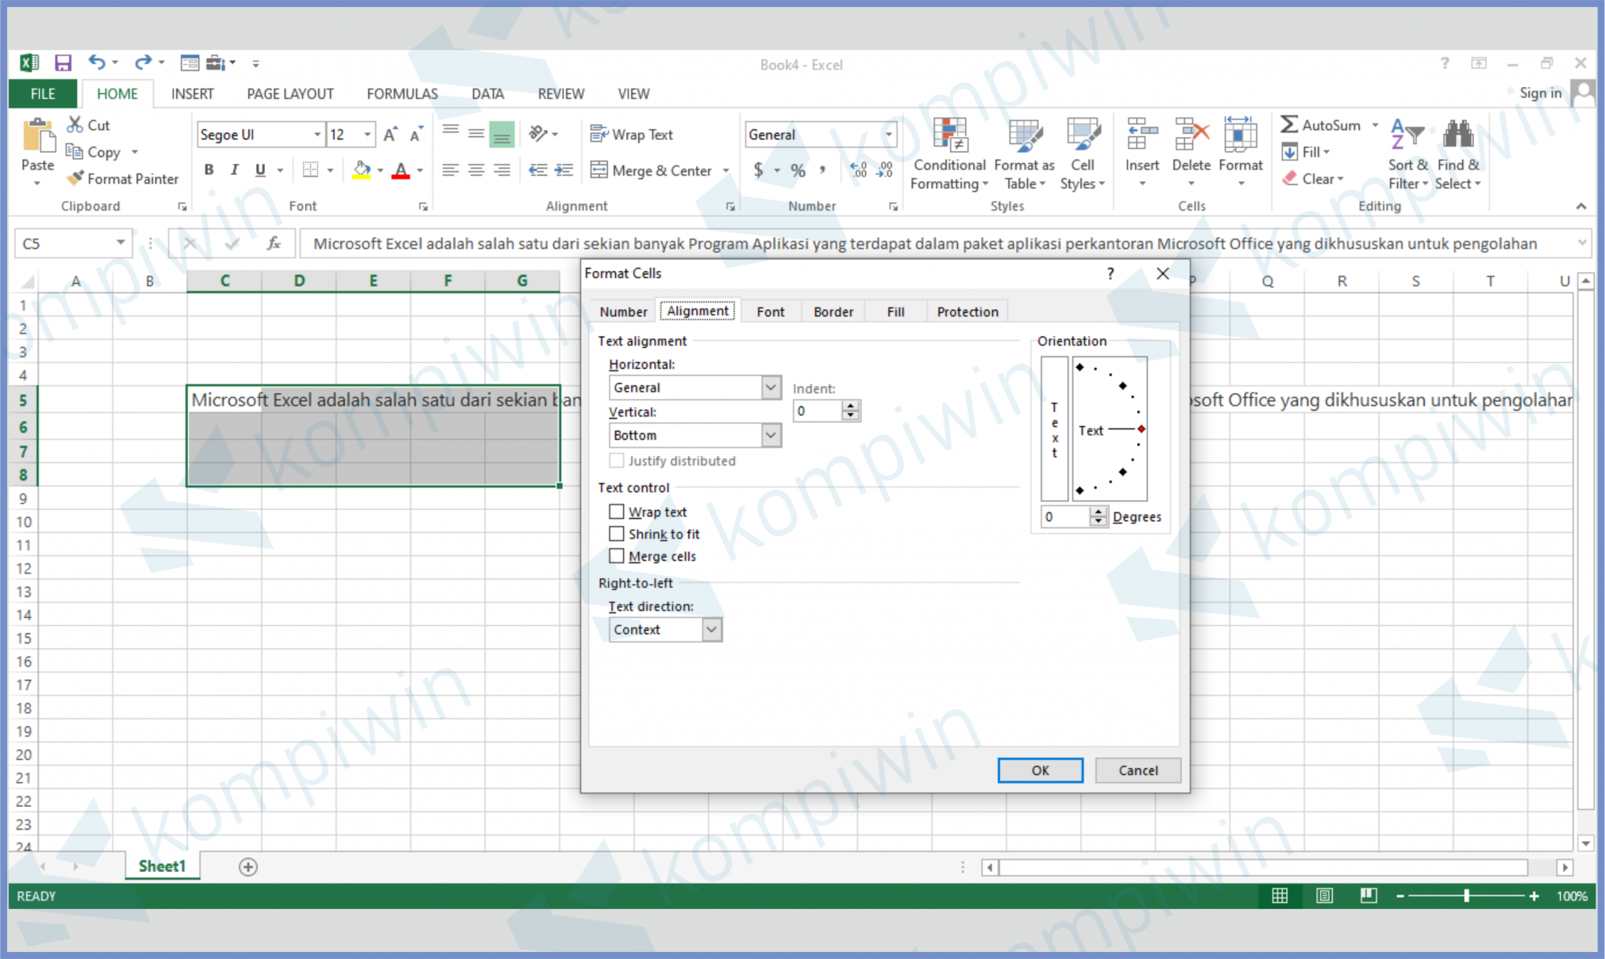
Task: Apply Merge & Center to selection
Action: 655,170
